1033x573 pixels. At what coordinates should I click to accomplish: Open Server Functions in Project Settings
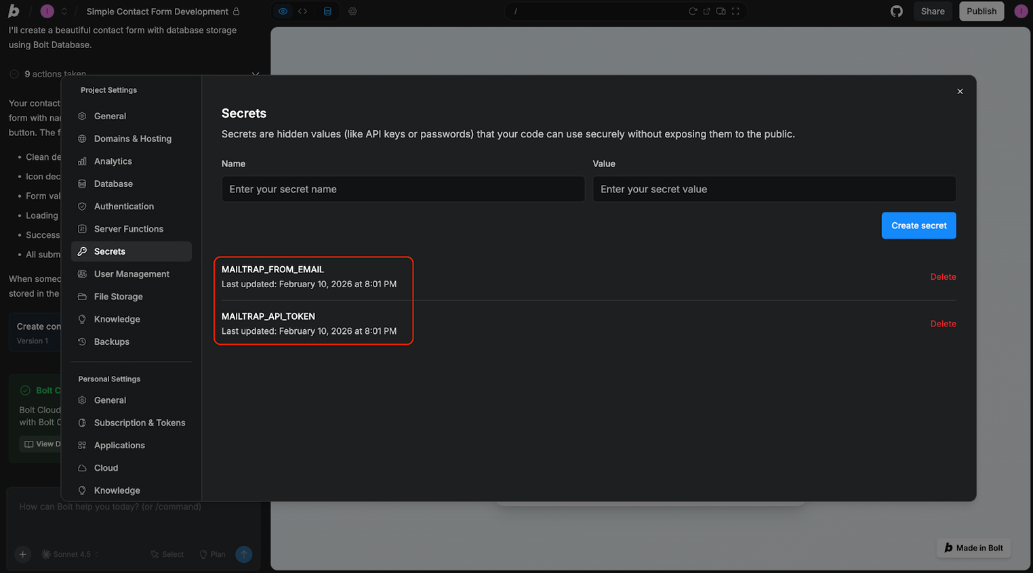pos(129,229)
